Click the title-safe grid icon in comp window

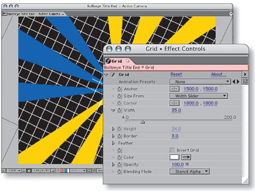click(23, 171)
